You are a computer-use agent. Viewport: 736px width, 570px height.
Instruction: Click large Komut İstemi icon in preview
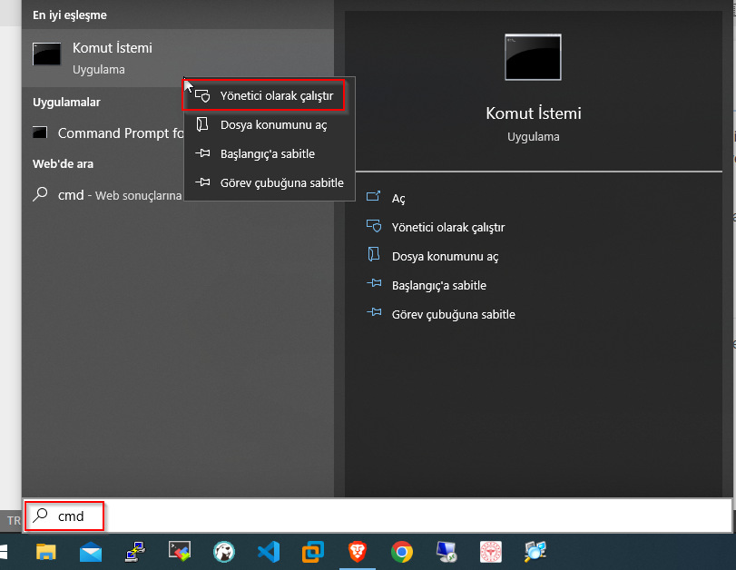tap(533, 57)
